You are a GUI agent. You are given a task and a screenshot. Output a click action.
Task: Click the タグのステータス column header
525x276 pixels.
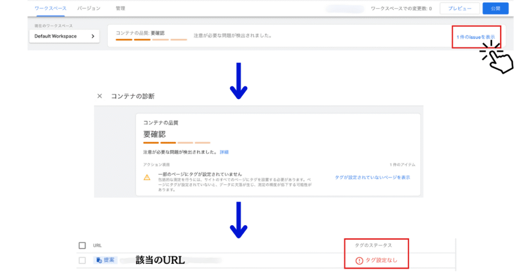pos(373,246)
